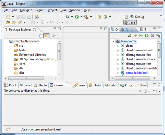Click the Open Type toolbar icon
Screen dimensions: 165x135
pos(8,22)
